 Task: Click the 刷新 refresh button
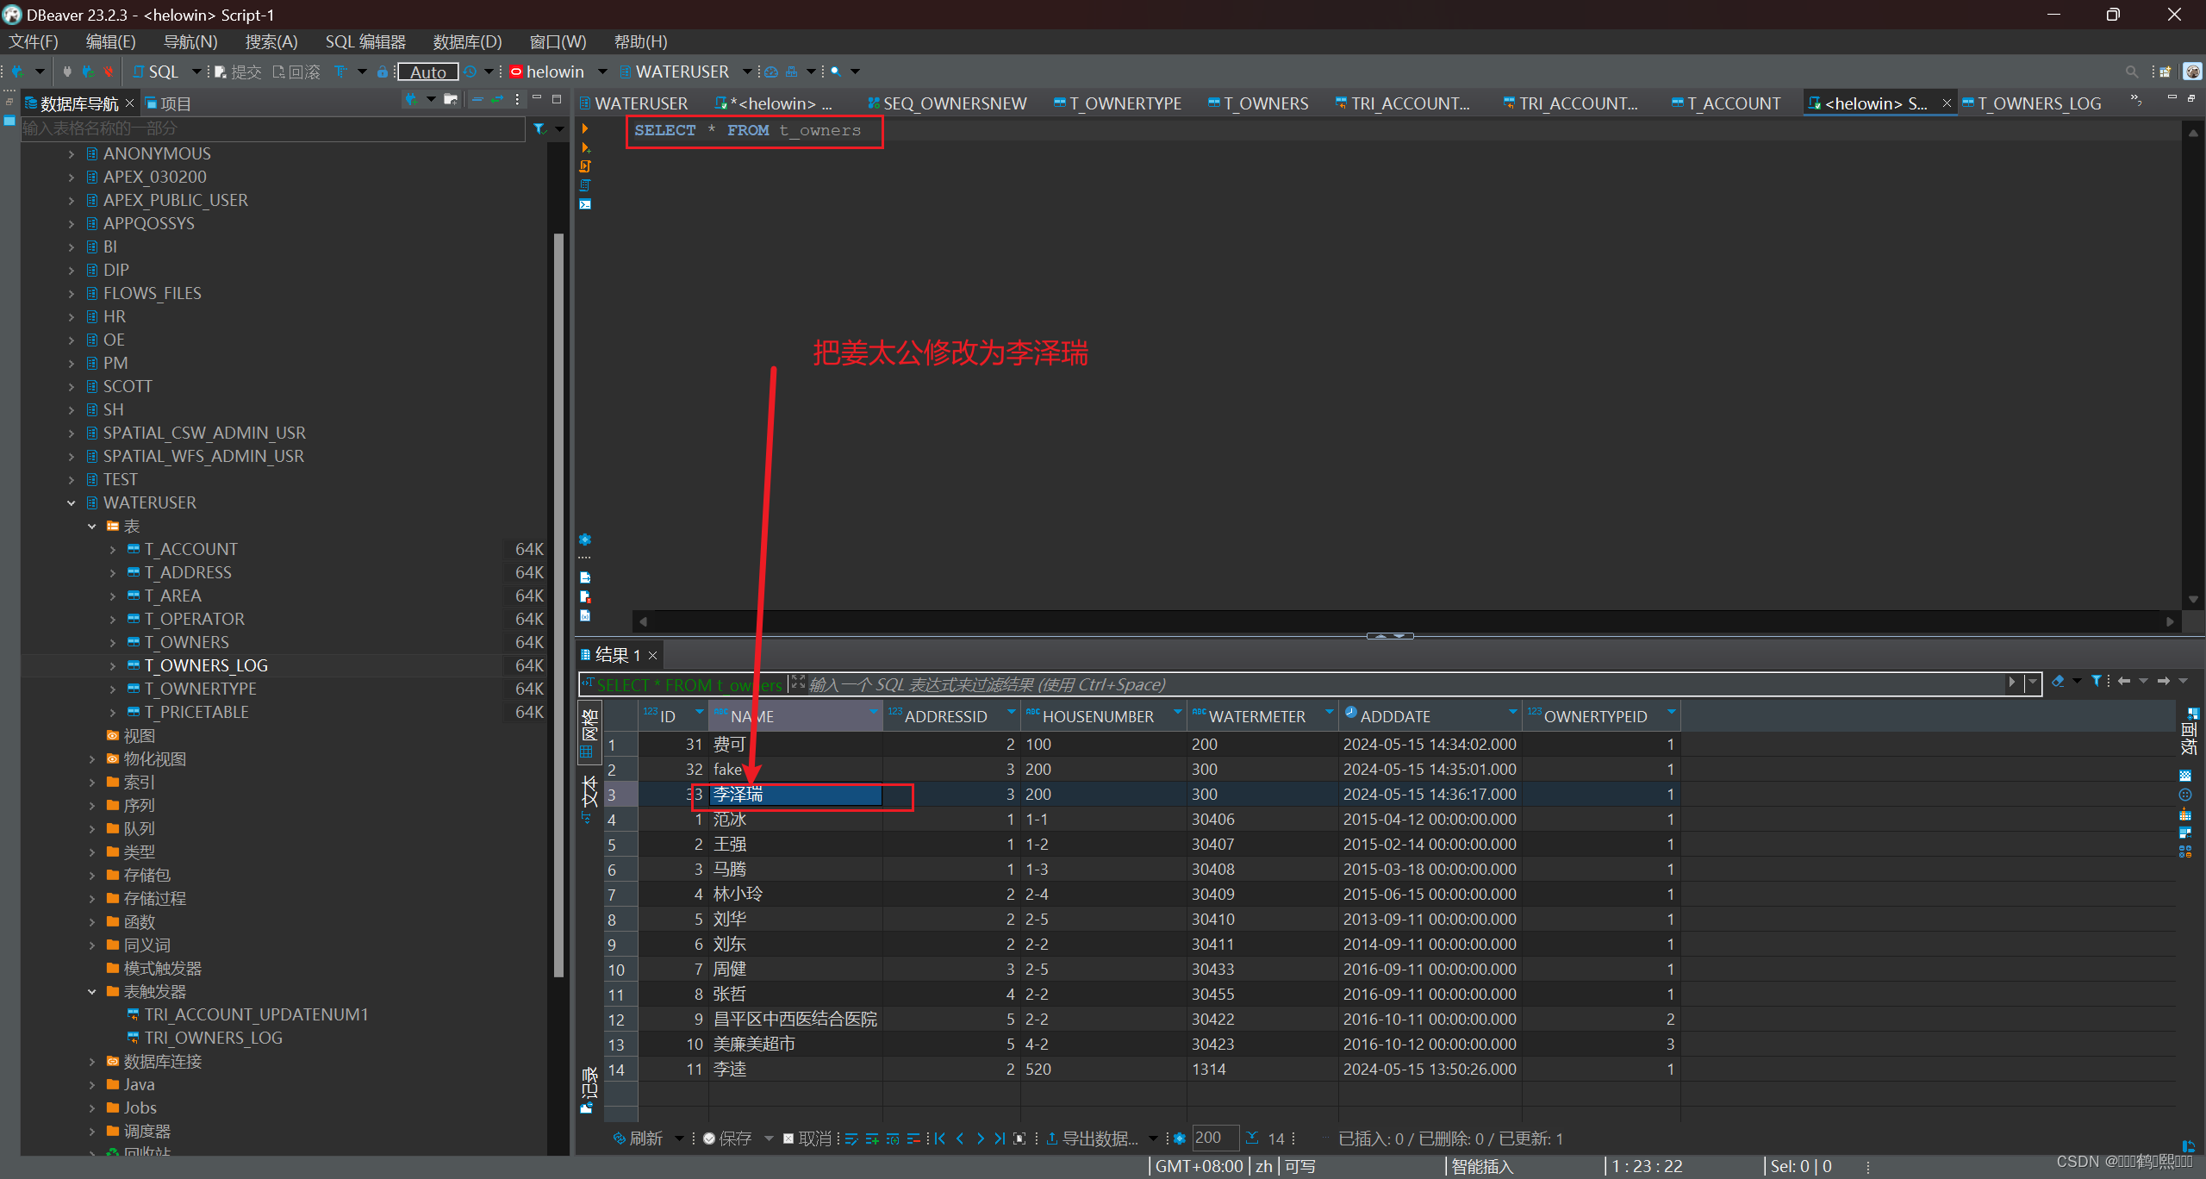[x=638, y=1138]
